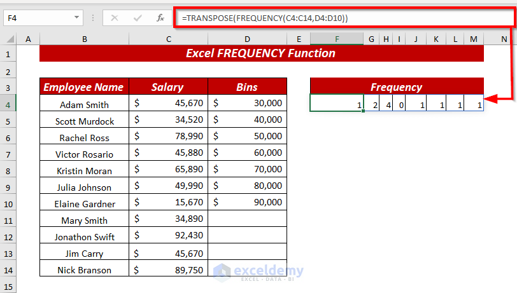This screenshot has width=517, height=293.
Task: Select row 10 header
Action: point(8,204)
